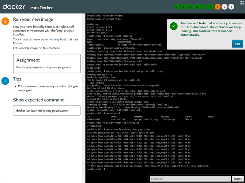Go to tutorial step 4 circle

[x=204, y=7]
